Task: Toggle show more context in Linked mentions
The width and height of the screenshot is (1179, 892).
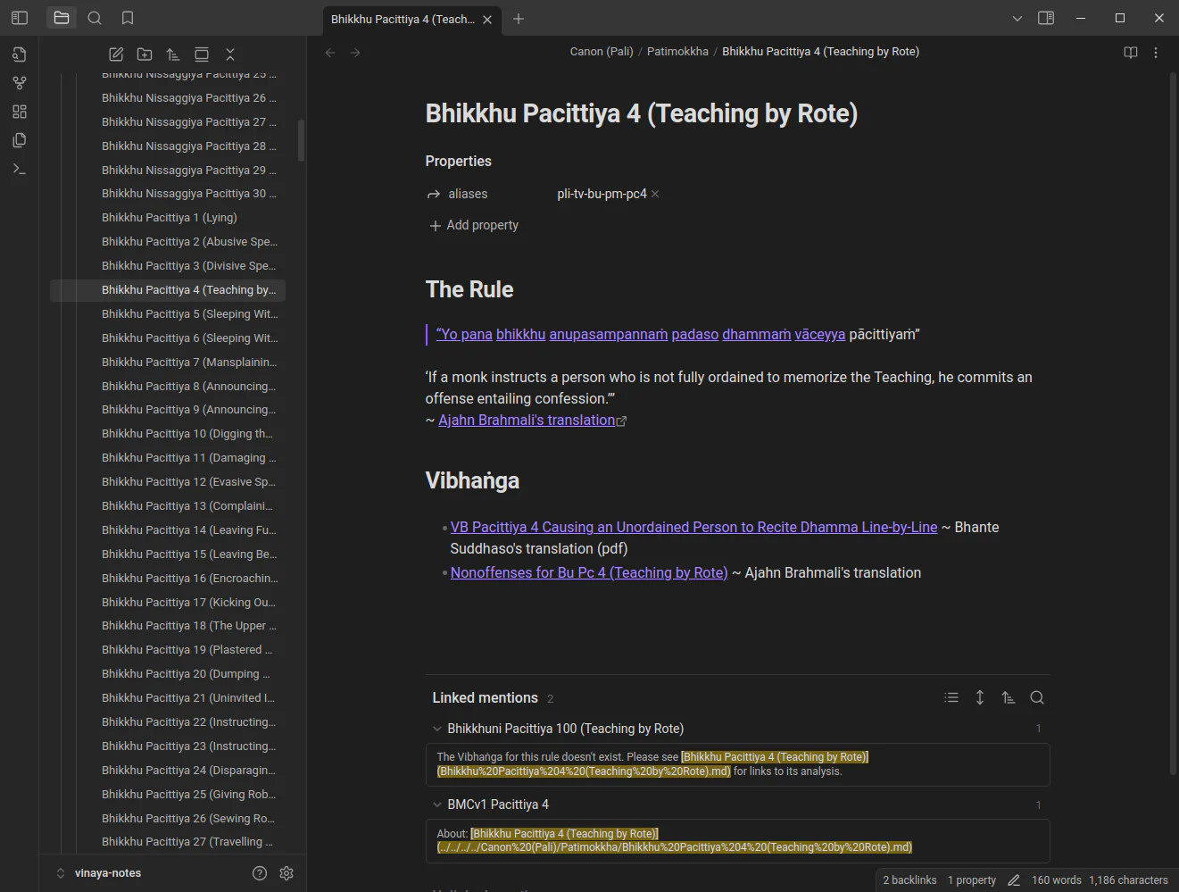Action: pos(980,697)
